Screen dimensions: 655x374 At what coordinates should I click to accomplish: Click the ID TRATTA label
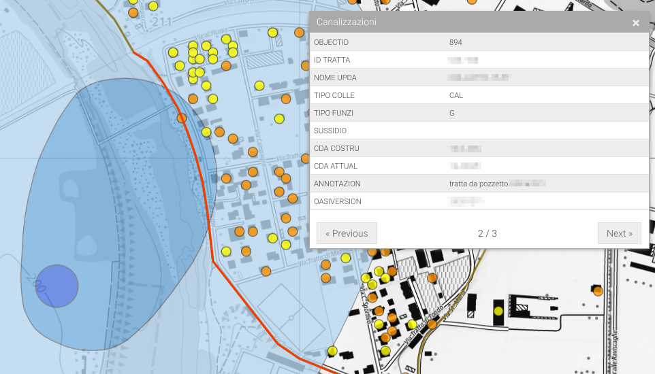(x=332, y=60)
